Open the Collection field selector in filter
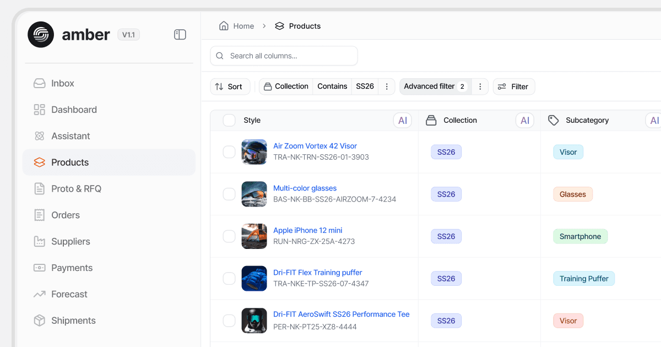 286,86
